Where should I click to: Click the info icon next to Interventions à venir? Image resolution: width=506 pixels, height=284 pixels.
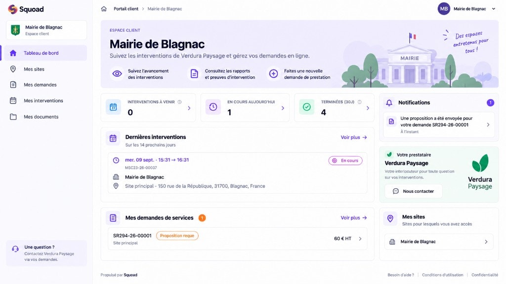pos(179,102)
